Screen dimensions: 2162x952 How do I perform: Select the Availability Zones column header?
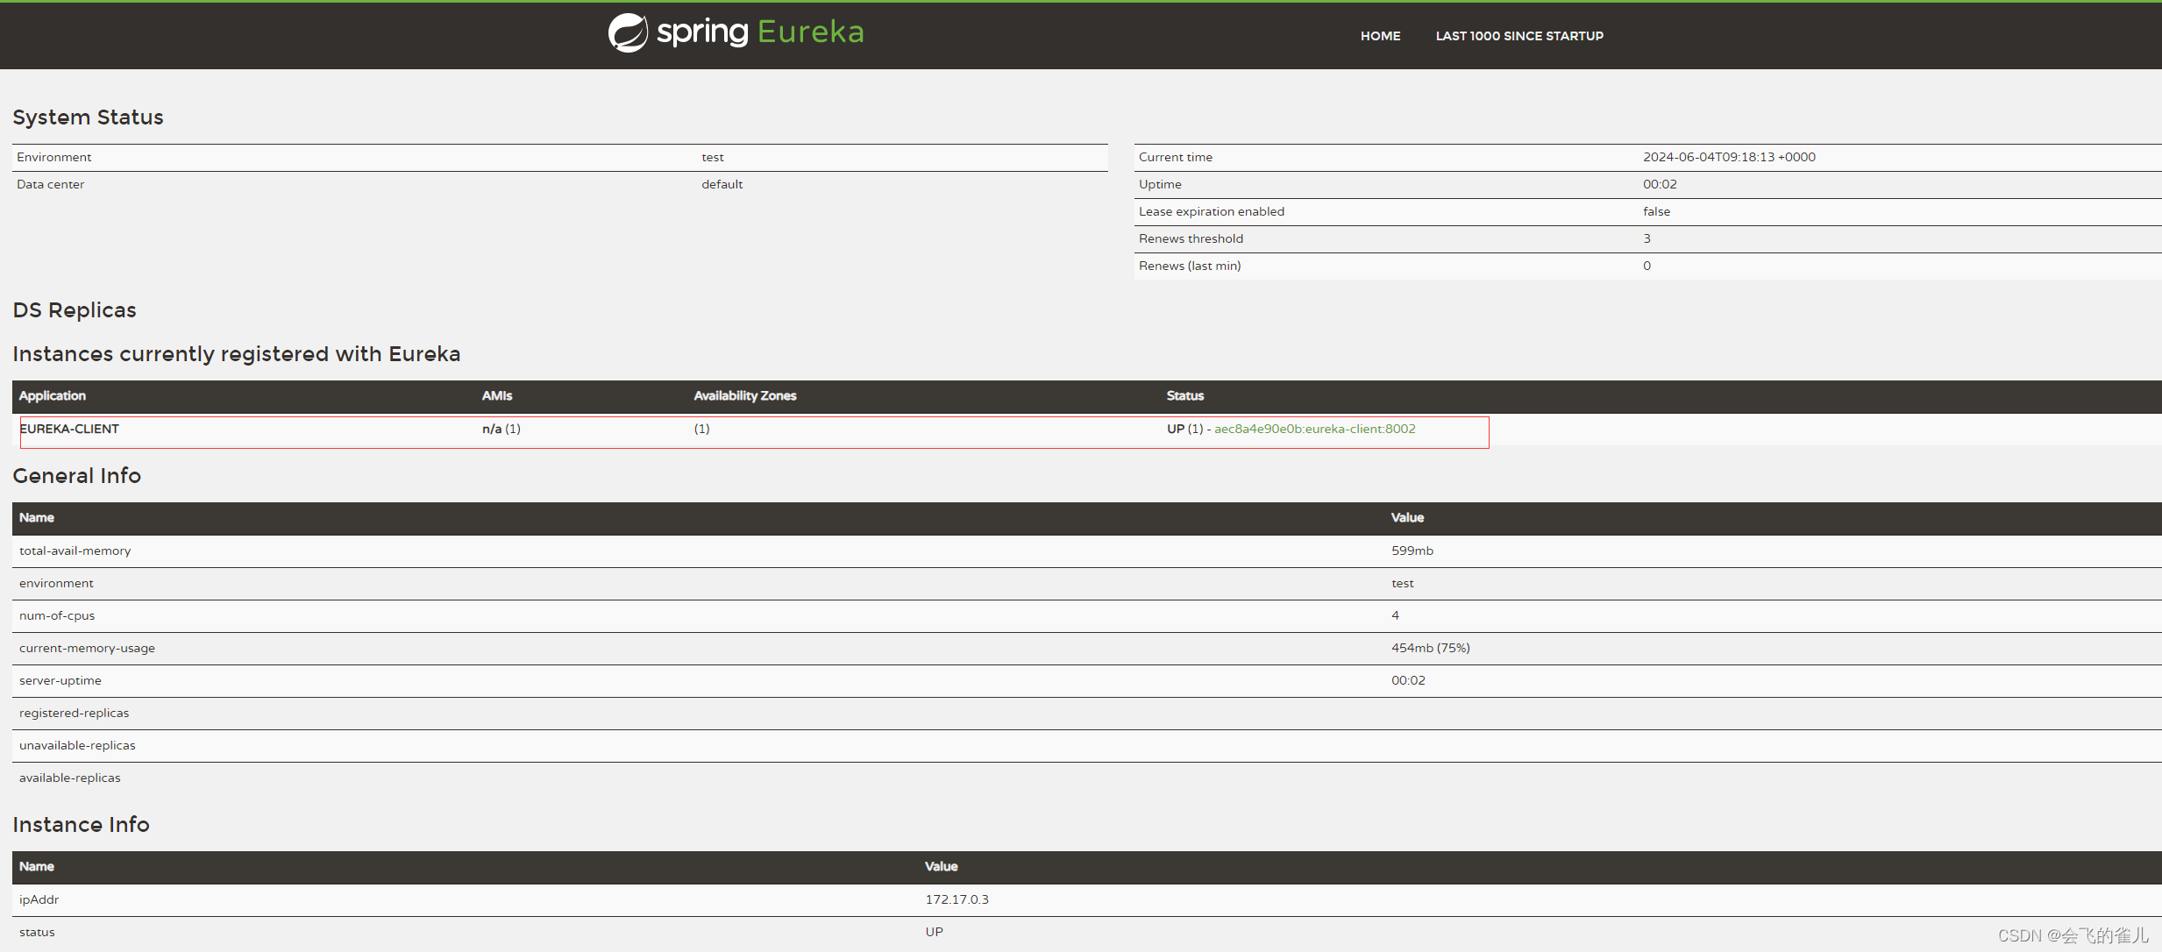(744, 396)
